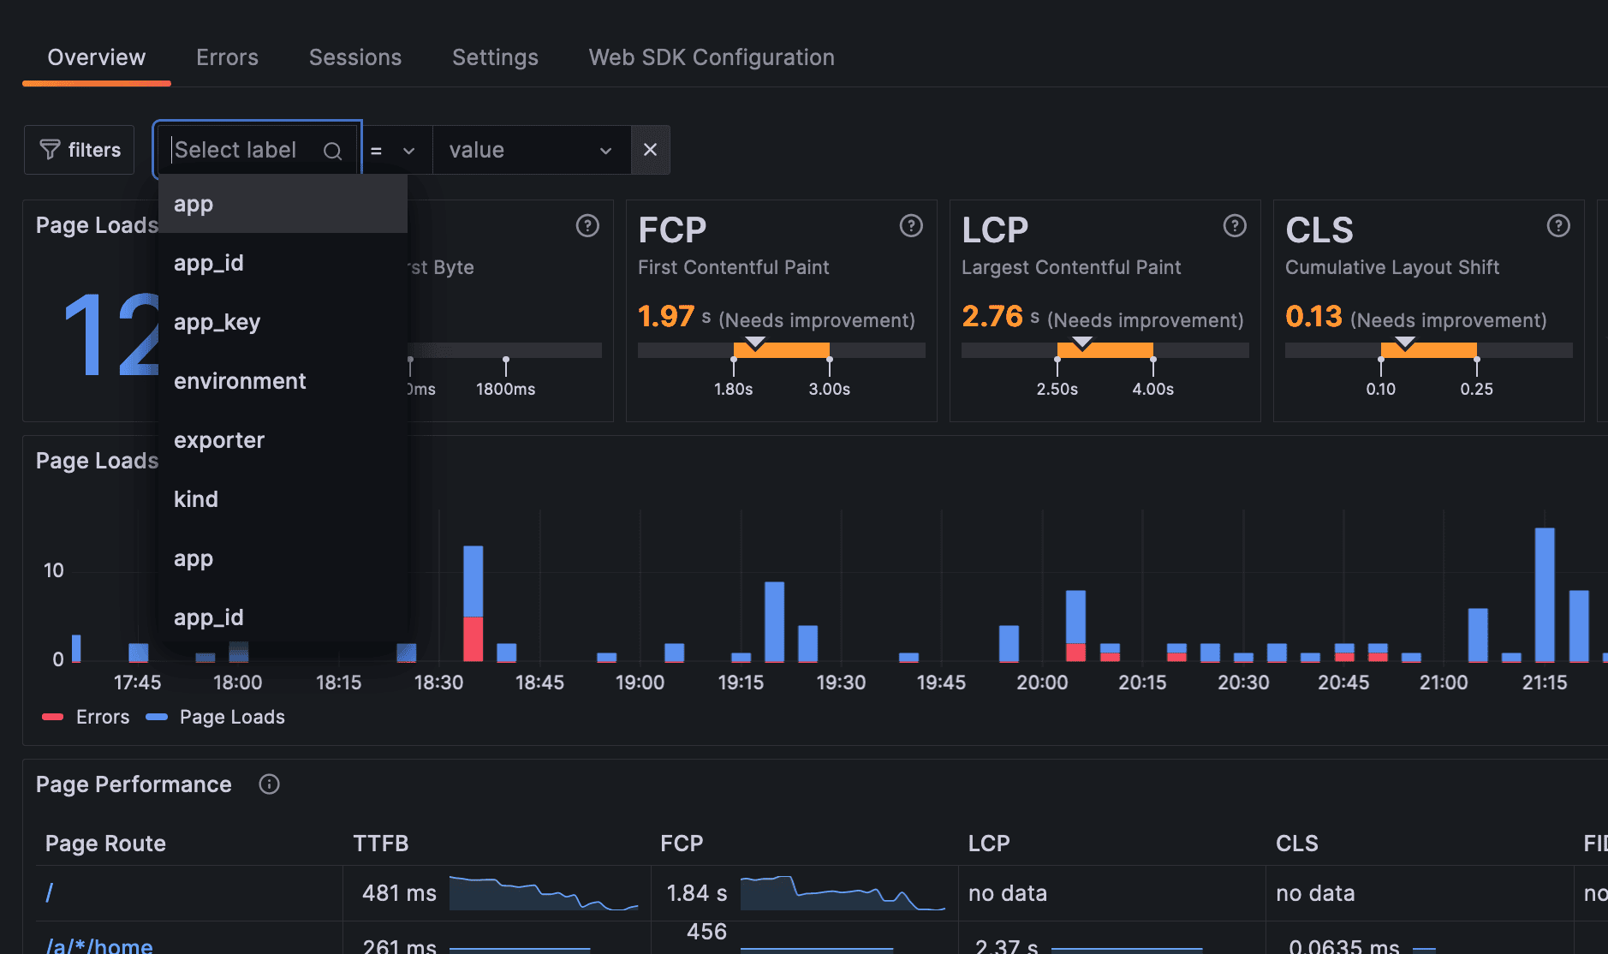The width and height of the screenshot is (1608, 954).
Task: Open the value dropdown
Action: [531, 150]
